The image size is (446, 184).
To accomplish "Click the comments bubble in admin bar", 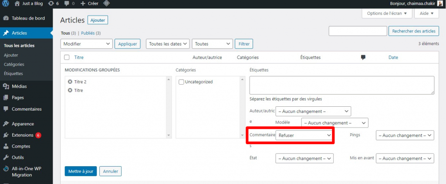I will click(x=67, y=3).
